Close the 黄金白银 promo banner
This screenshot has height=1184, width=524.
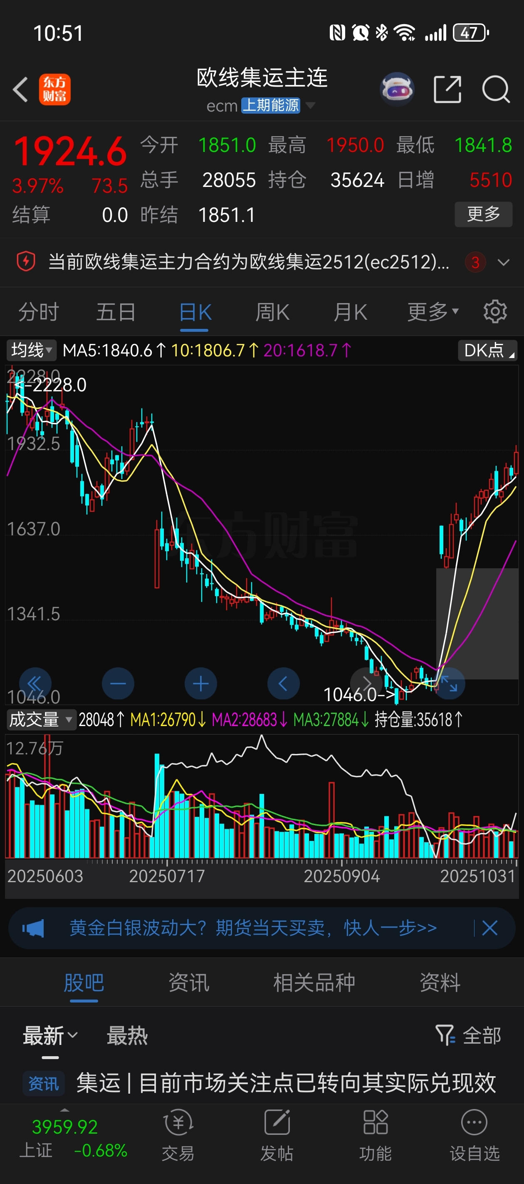489,928
